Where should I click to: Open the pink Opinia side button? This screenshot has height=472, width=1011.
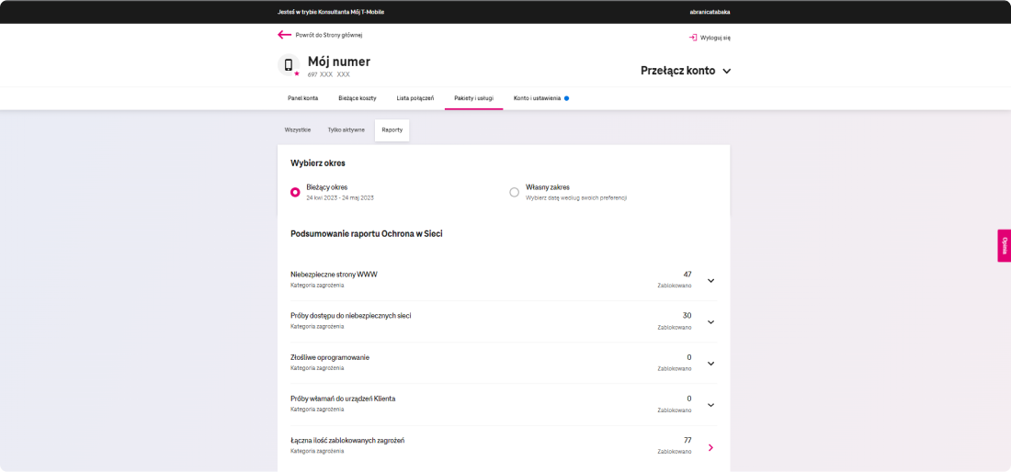1004,245
